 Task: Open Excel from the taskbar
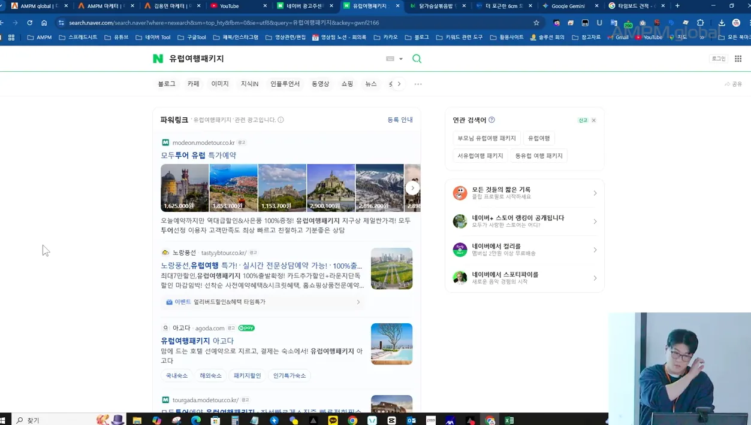[x=509, y=420]
